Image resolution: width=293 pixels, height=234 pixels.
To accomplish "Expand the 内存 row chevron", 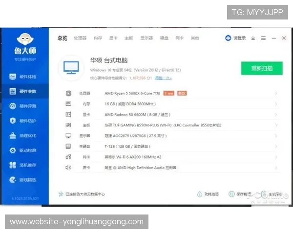I will tap(276, 104).
